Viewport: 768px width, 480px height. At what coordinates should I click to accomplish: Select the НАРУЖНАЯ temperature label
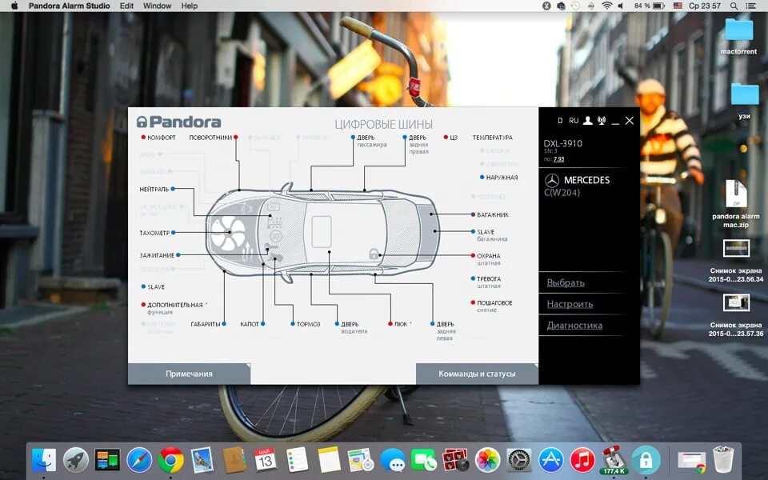[502, 178]
